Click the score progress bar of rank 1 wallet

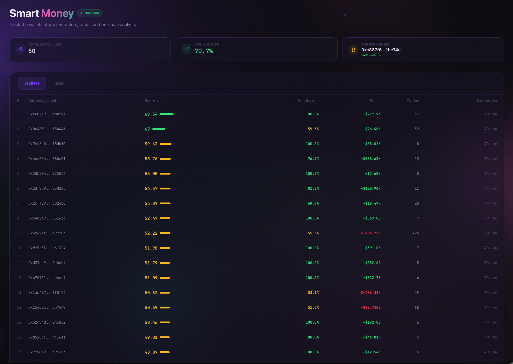167,114
